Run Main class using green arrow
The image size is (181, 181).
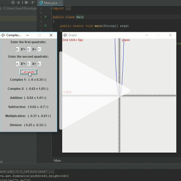[x=46, y=17]
